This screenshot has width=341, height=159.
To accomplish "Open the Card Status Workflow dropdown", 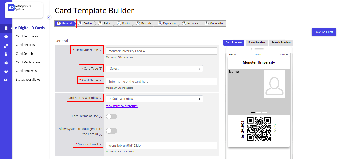I will (154, 99).
